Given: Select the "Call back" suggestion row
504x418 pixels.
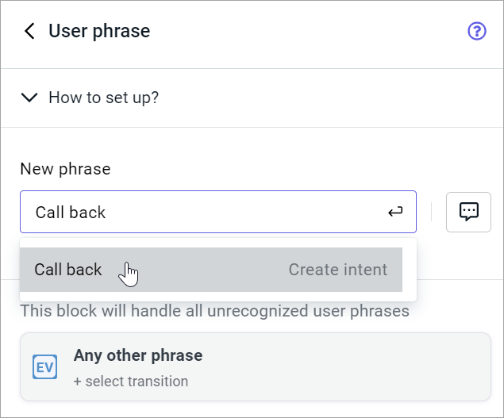Looking at the screenshot, I should [210, 270].
